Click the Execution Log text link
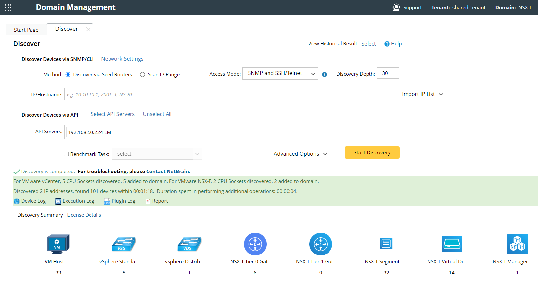The height and width of the screenshot is (284, 538). pos(78,201)
